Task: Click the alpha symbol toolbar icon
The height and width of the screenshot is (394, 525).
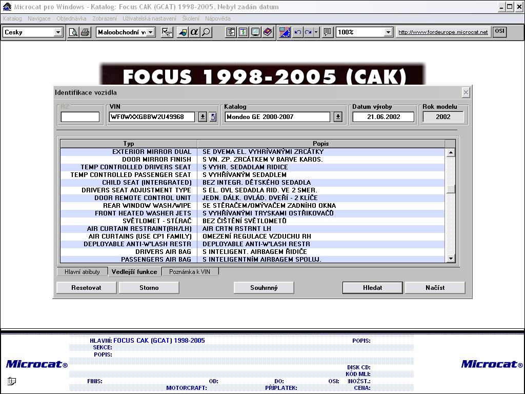Action: pos(194,32)
